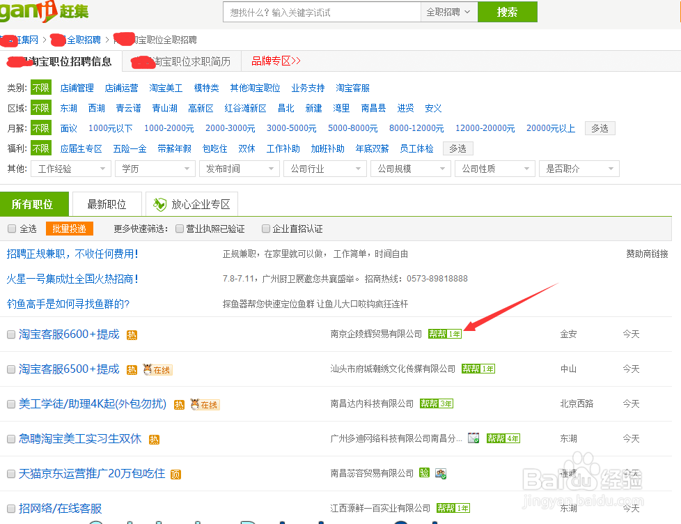Click the green 搜索 button
The height and width of the screenshot is (524, 681).
[x=508, y=12]
